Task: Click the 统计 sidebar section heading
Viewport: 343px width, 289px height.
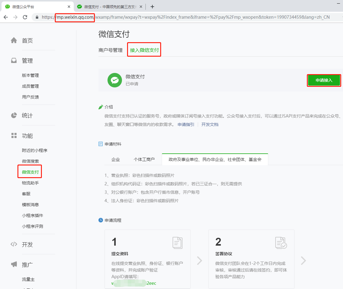Action: [x=27, y=116]
